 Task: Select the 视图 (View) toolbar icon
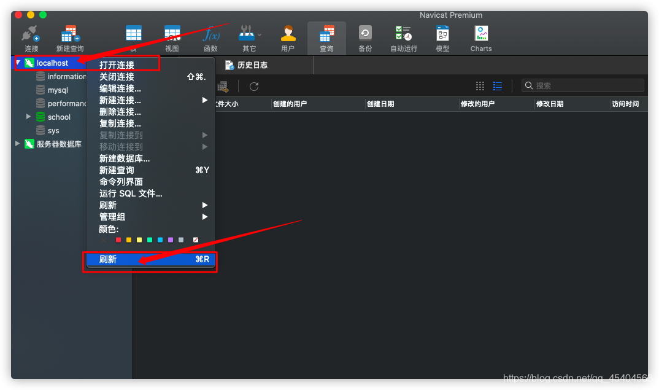click(x=172, y=38)
